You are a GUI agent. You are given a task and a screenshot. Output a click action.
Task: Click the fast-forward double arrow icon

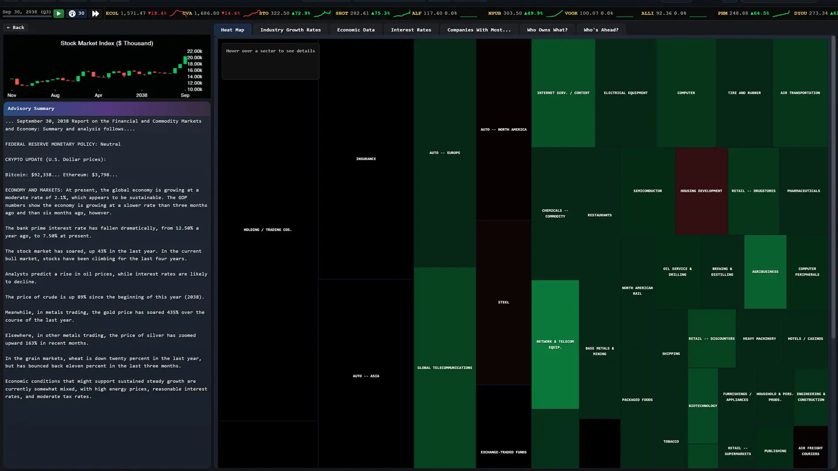[95, 14]
